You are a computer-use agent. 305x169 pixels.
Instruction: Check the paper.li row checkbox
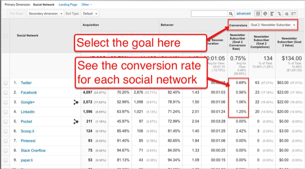6,160
